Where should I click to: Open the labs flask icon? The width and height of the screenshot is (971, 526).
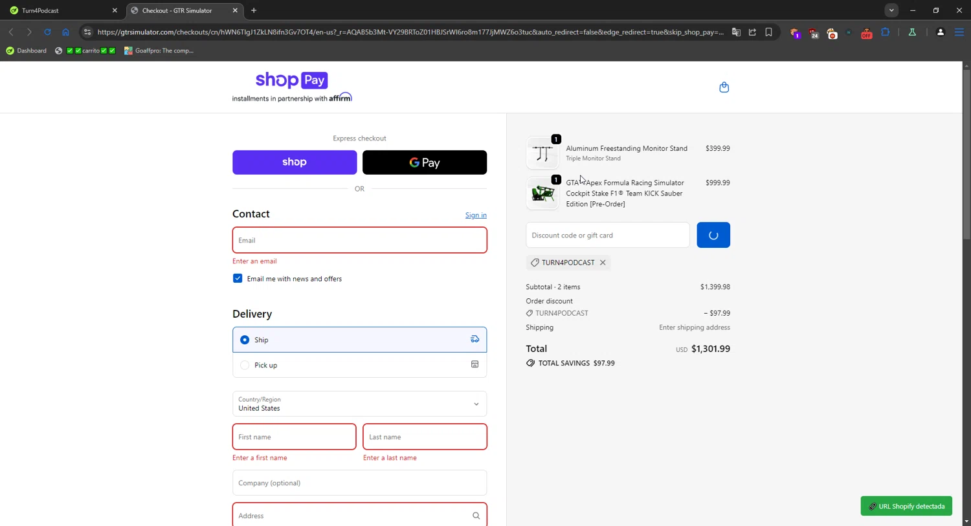click(912, 32)
